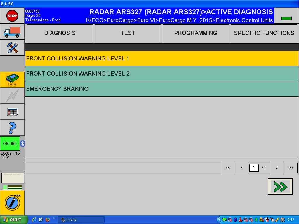299x224 pixels.
Task: Open the Windows start menu
Action: click(14, 220)
